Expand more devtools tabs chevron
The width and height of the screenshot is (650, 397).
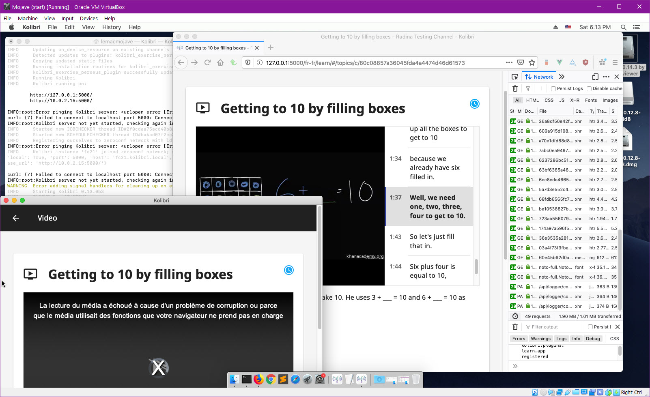562,77
